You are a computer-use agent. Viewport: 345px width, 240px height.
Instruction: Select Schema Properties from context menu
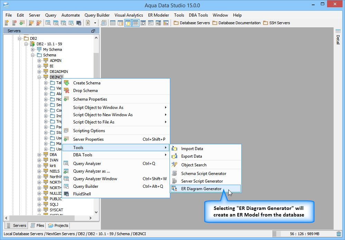pos(116,99)
